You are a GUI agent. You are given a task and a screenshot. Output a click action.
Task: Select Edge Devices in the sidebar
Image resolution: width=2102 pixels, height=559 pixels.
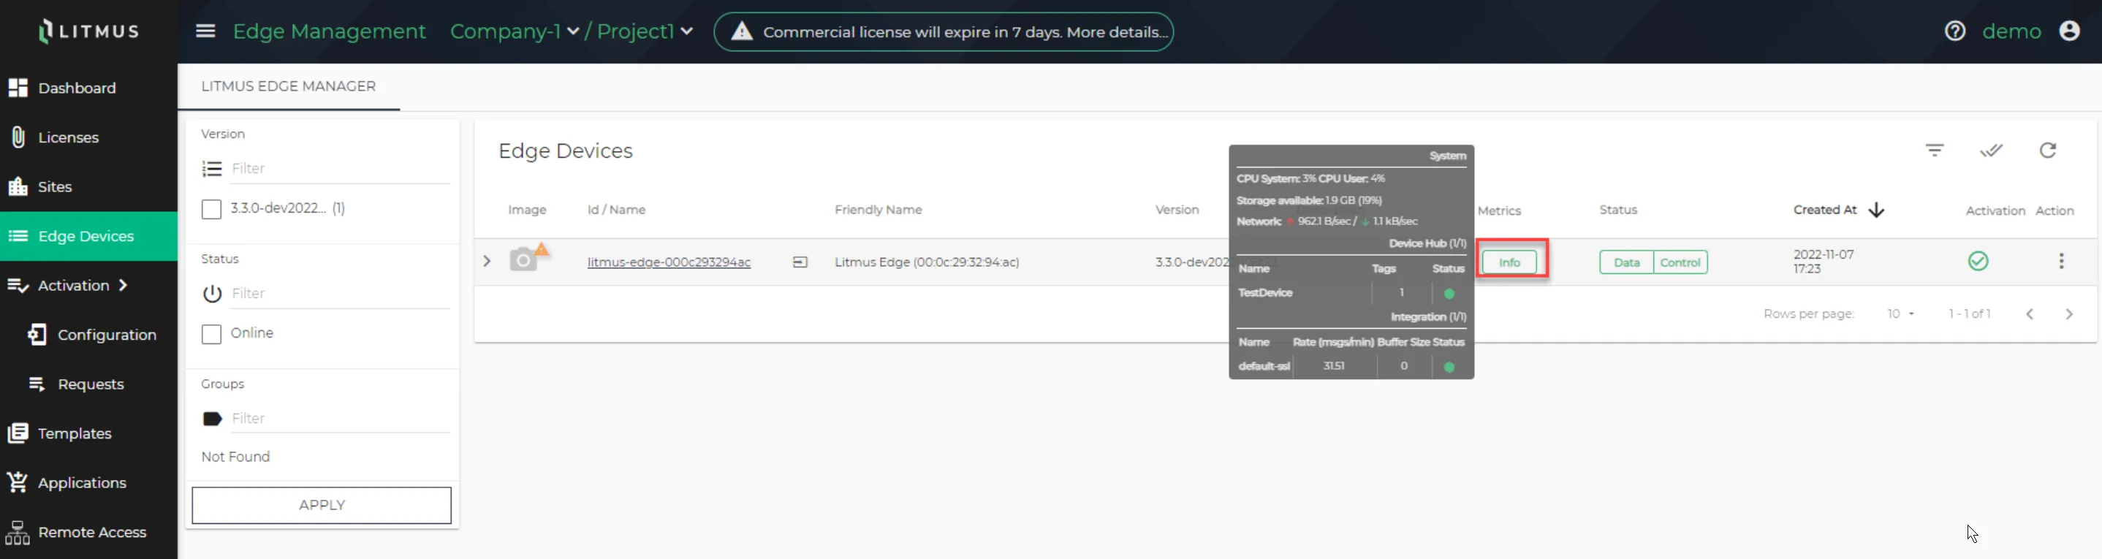(89, 236)
